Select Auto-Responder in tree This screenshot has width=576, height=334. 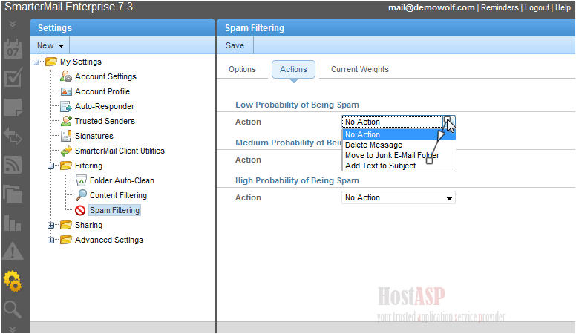pyautogui.click(x=105, y=106)
